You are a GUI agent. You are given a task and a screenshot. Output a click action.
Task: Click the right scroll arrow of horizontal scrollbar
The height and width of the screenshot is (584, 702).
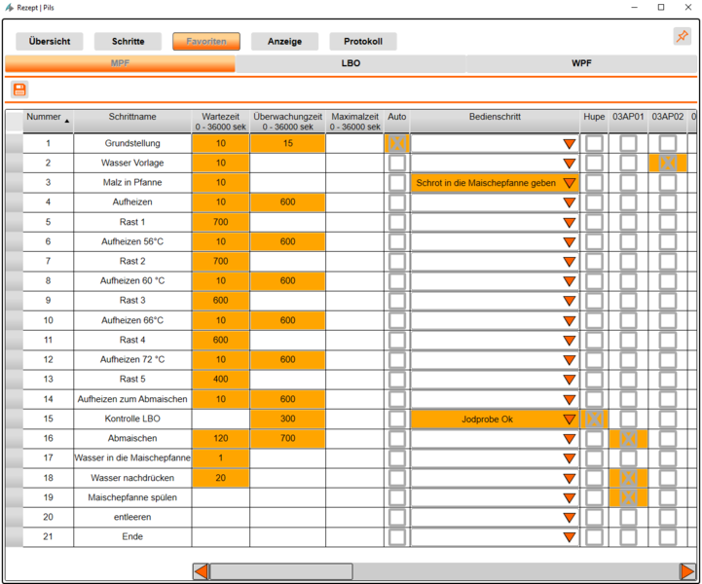coord(687,571)
